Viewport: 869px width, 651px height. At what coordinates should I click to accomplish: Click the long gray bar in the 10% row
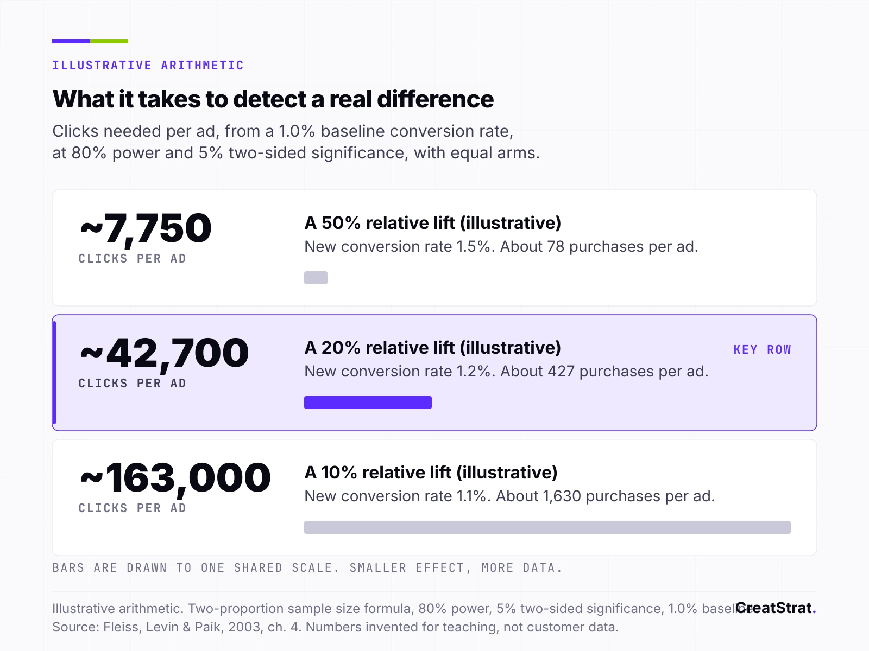(547, 527)
